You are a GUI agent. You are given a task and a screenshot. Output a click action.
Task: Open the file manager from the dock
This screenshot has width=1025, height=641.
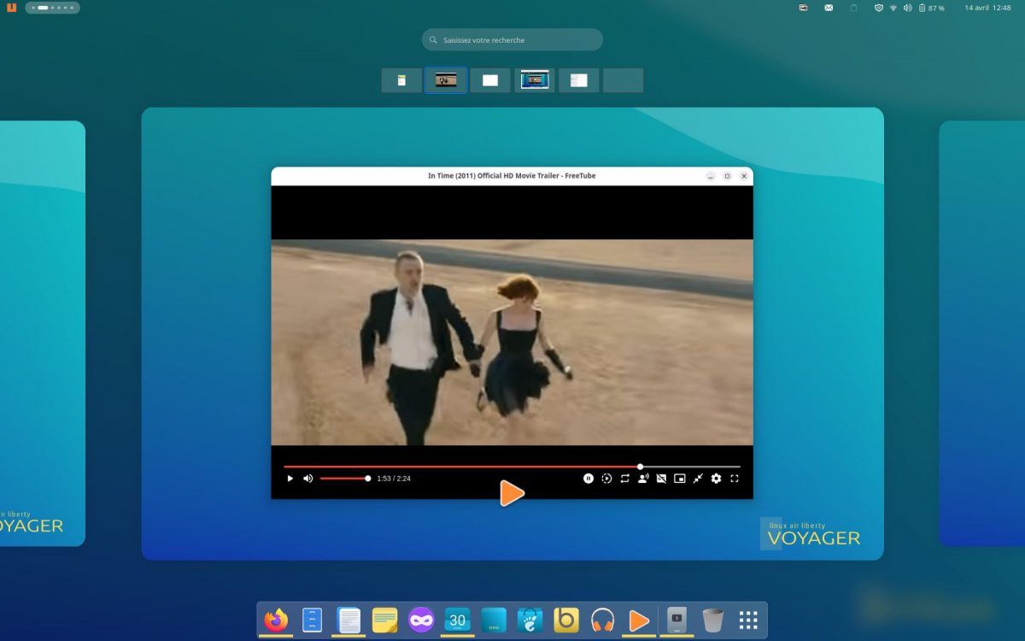(x=312, y=620)
